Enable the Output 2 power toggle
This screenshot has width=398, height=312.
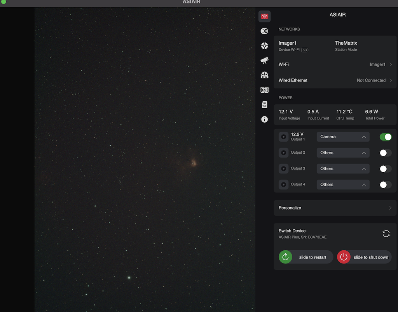[386, 153]
